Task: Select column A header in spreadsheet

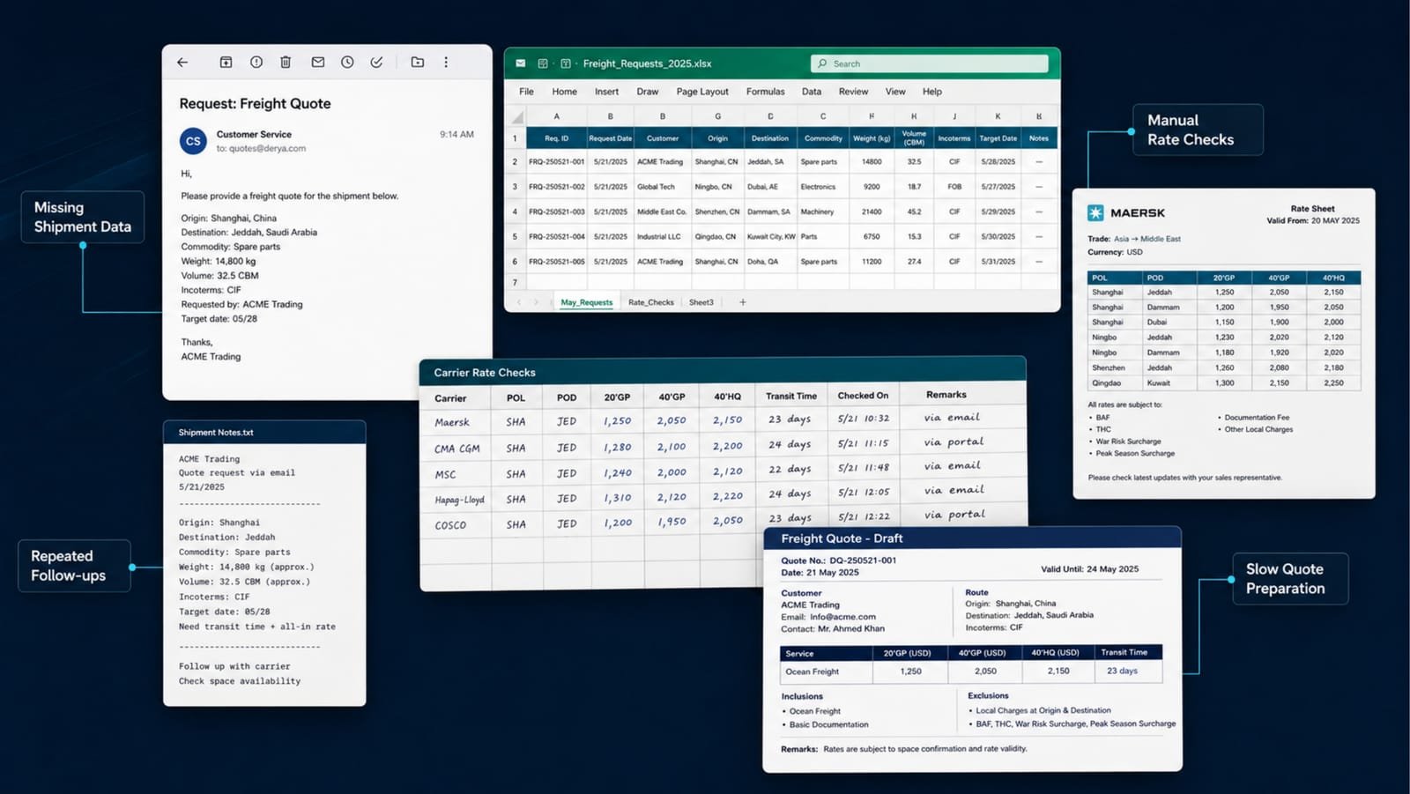Action: 556,116
